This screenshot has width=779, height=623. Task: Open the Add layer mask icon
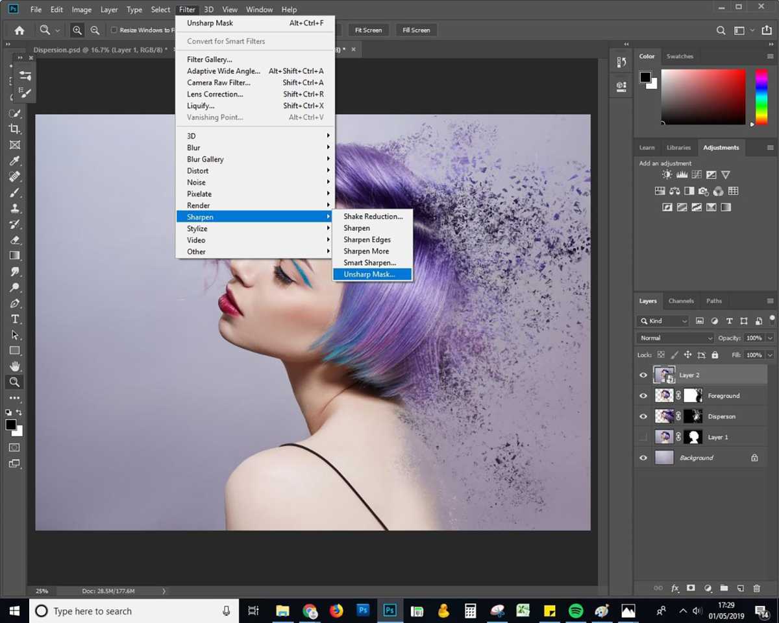[x=691, y=588]
